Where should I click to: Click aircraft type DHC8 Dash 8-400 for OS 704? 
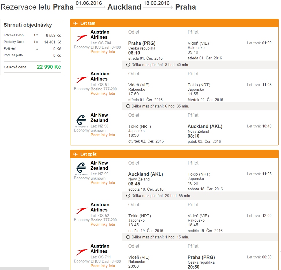point(105,48)
